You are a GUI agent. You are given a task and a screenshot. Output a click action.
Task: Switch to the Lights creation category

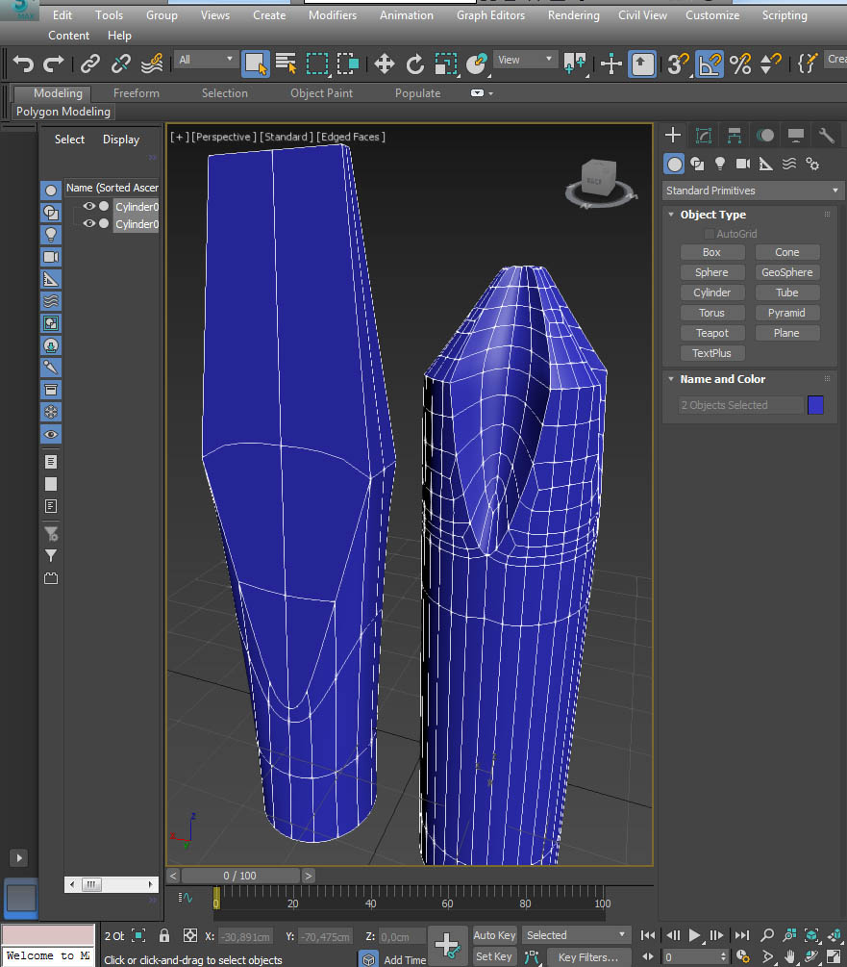pyautogui.click(x=719, y=164)
